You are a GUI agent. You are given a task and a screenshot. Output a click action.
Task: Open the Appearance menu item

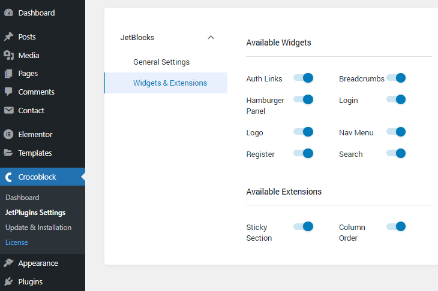[x=43, y=263]
